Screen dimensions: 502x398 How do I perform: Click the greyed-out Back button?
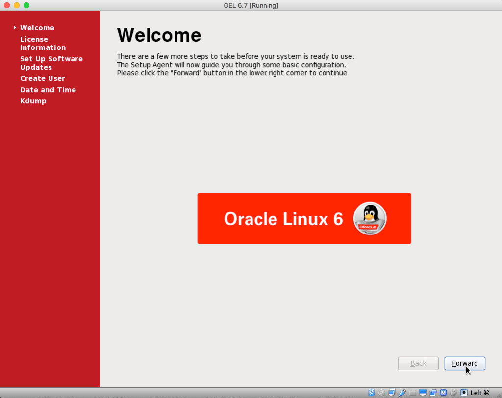click(418, 363)
